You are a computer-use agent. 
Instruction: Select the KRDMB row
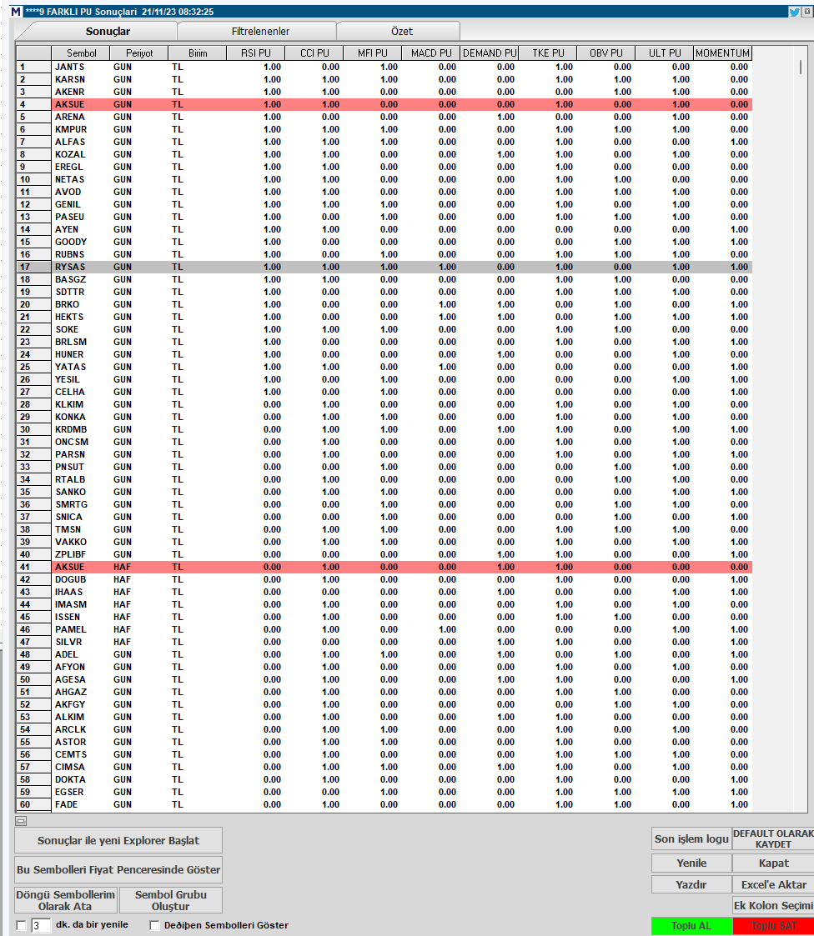(x=384, y=429)
